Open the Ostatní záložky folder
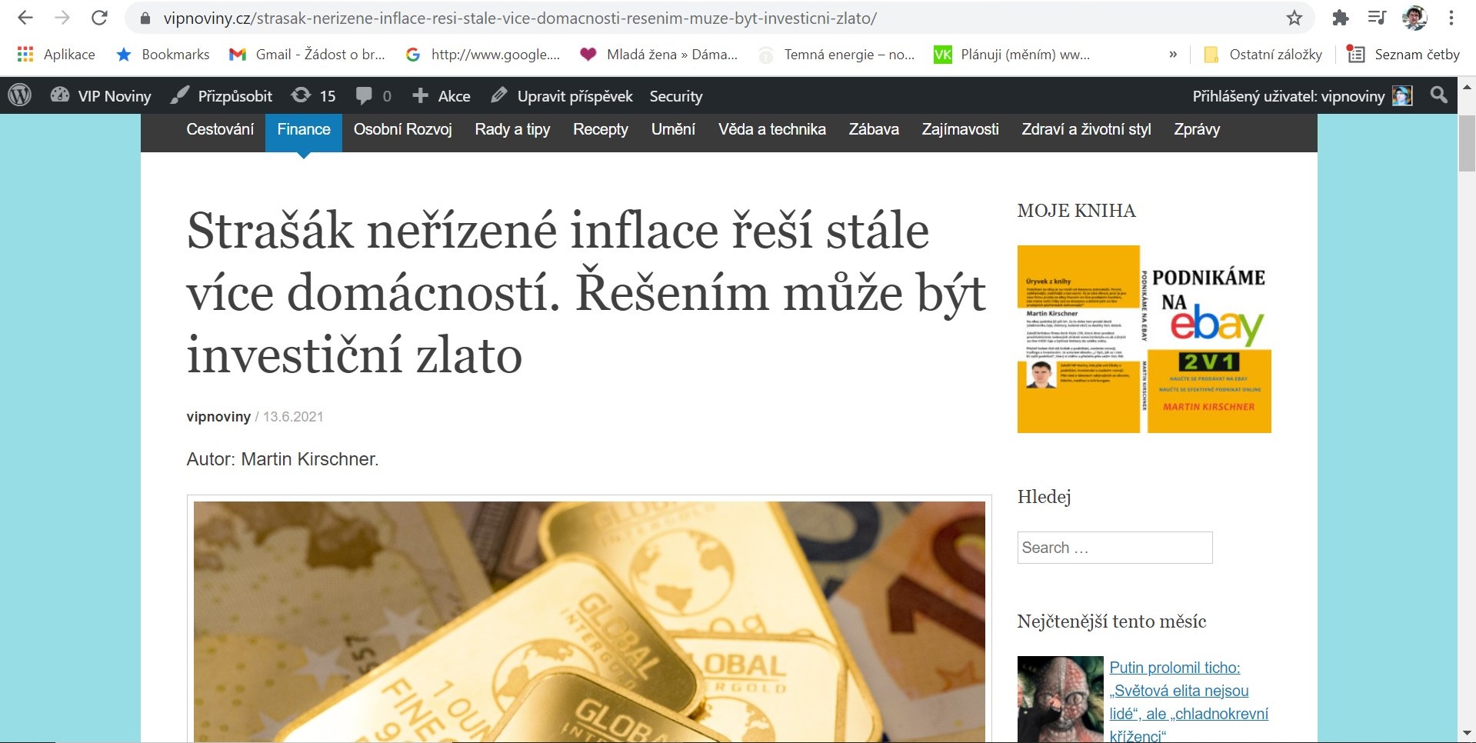 click(x=1263, y=55)
